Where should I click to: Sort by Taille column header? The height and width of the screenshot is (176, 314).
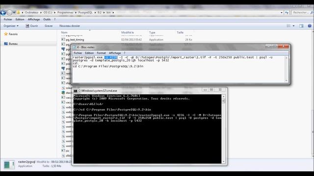(180, 32)
